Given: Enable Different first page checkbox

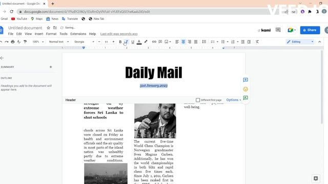Looking at the screenshot, I should tap(198, 100).
